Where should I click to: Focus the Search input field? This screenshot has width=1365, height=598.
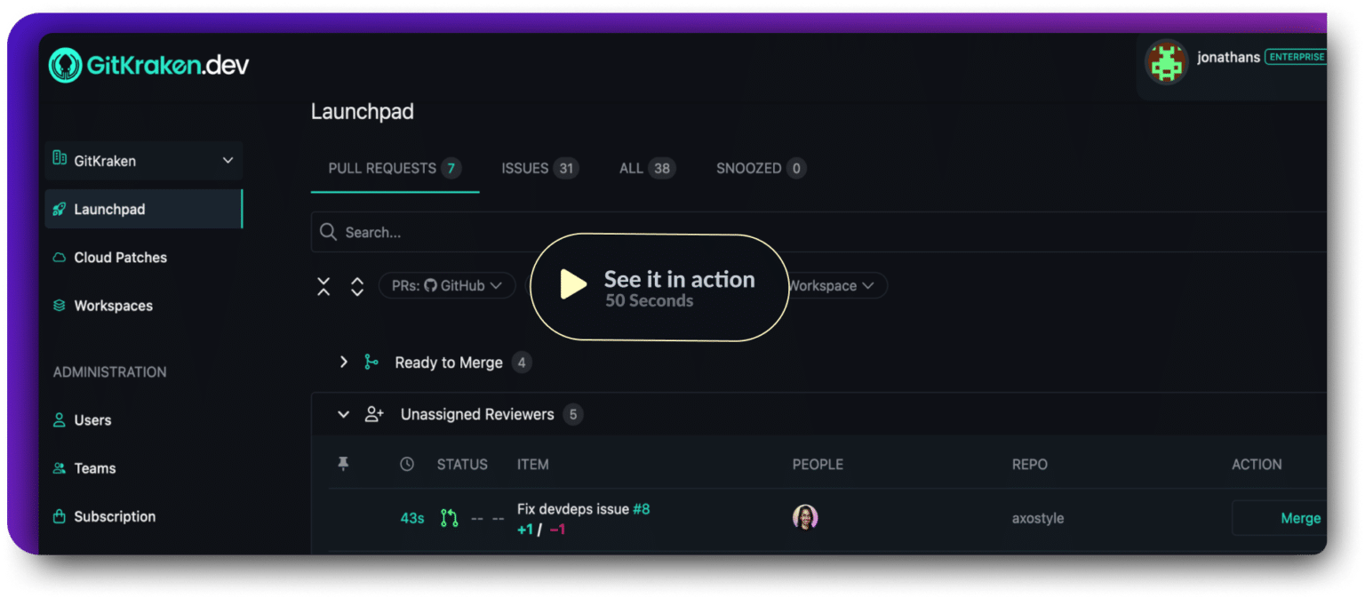(x=818, y=232)
